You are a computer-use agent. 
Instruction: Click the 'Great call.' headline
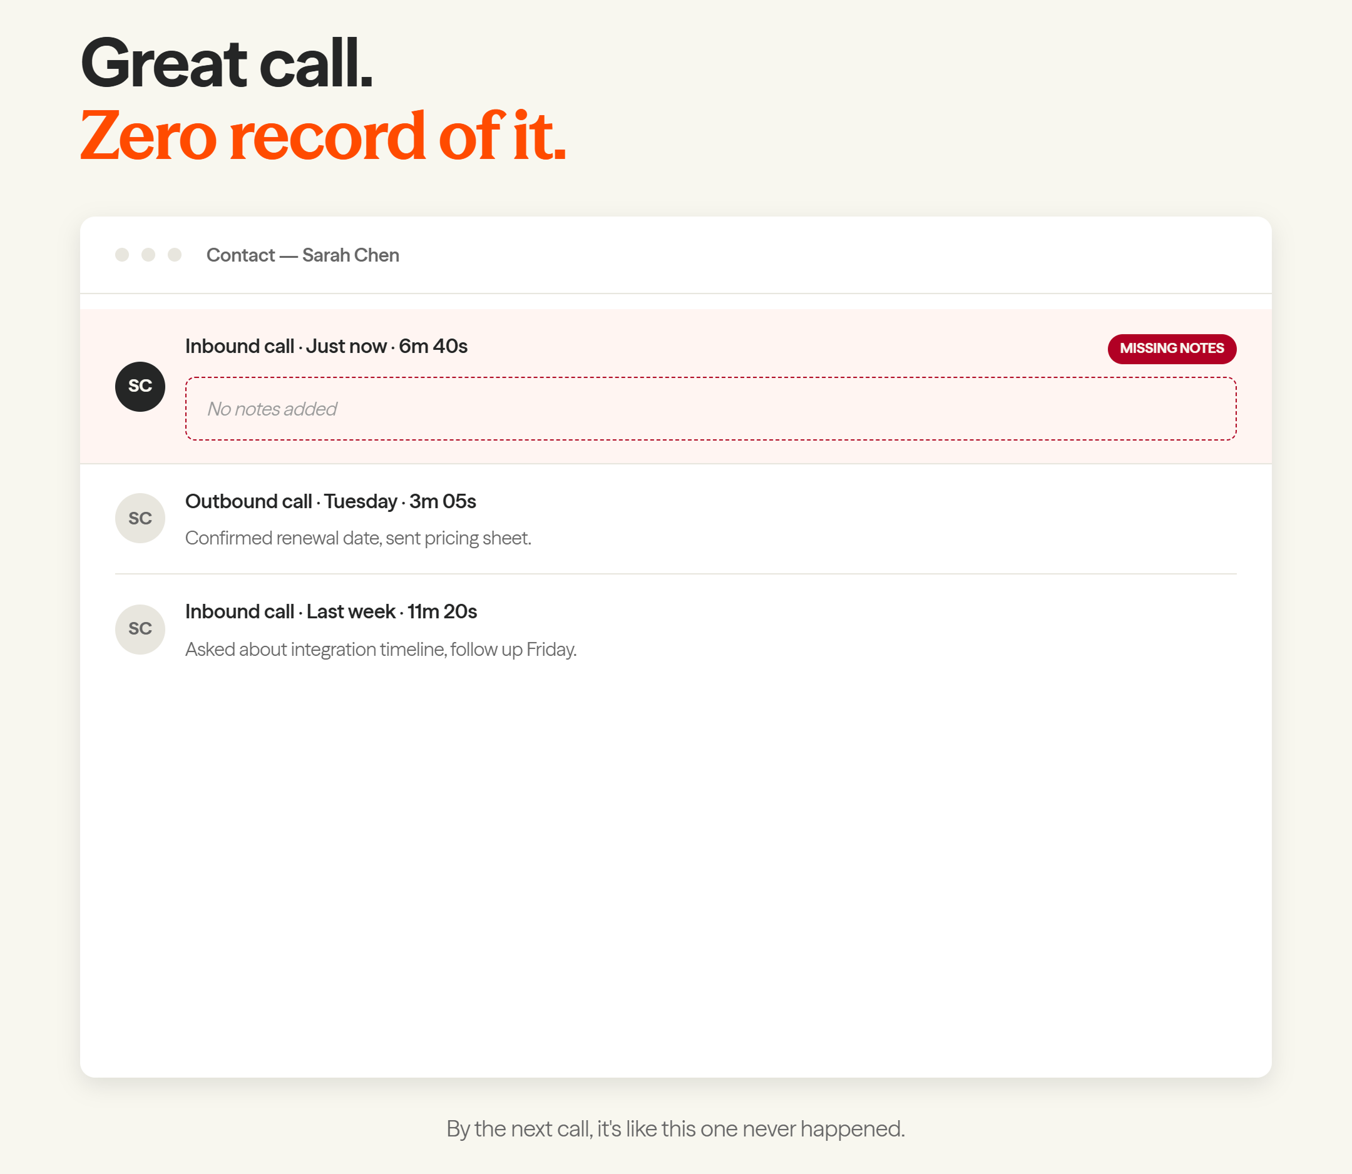[227, 63]
